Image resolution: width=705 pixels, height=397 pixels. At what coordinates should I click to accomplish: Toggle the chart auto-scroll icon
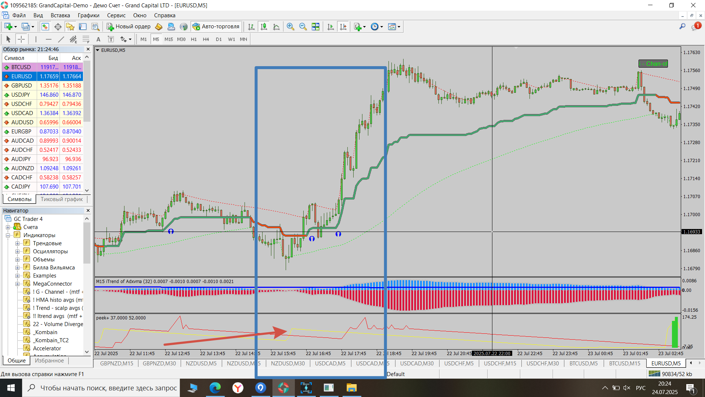330,26
